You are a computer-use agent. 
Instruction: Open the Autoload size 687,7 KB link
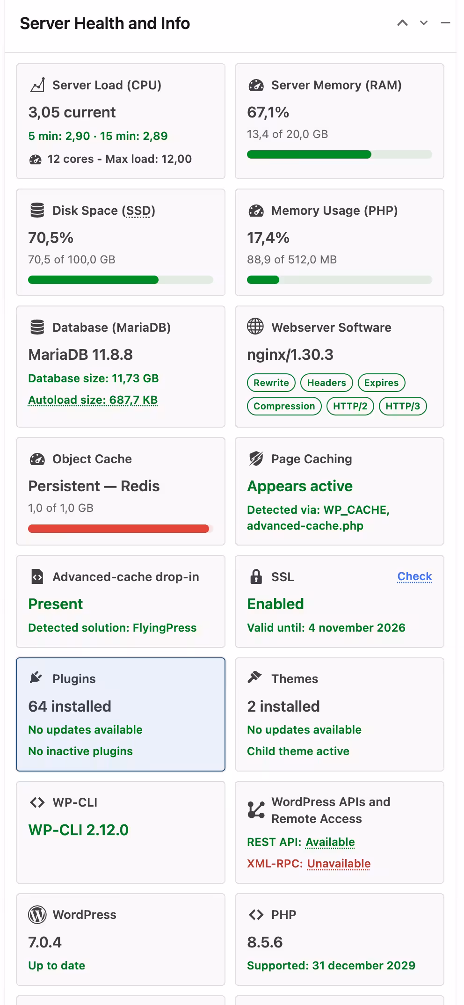[x=93, y=400]
